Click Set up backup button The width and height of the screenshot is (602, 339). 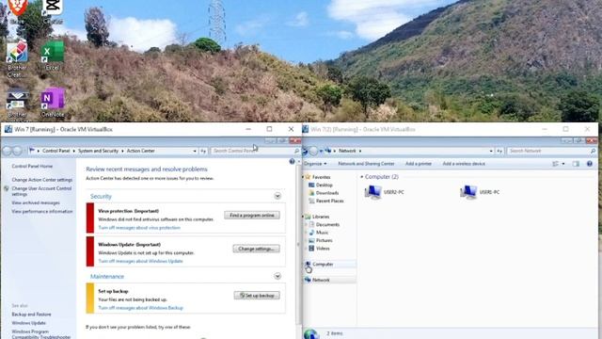(257, 295)
